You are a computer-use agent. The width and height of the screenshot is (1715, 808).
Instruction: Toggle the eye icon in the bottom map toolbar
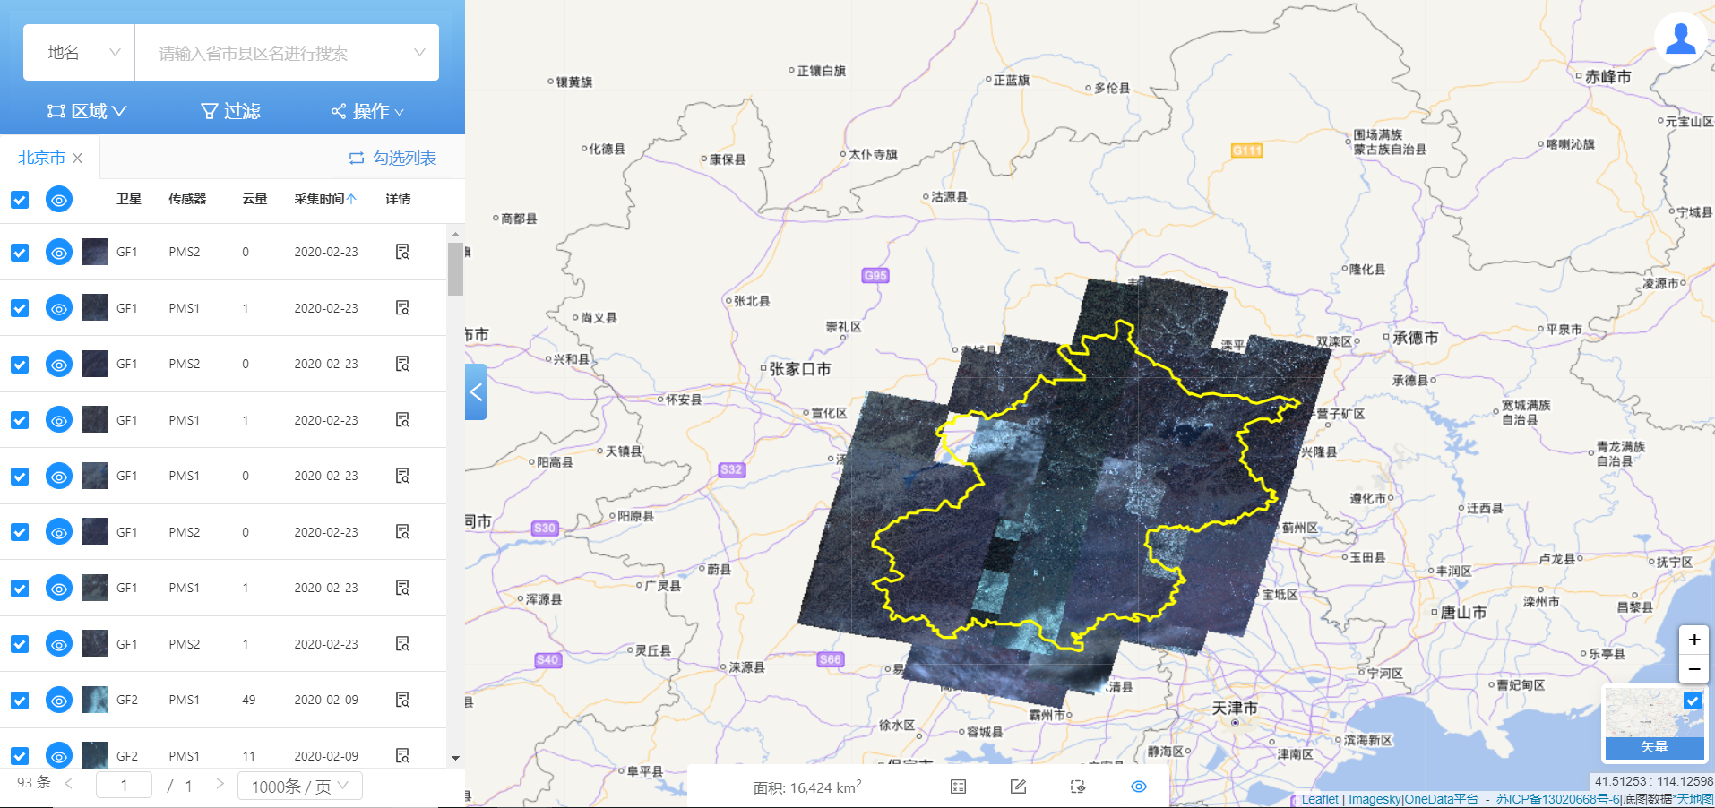click(x=1138, y=787)
